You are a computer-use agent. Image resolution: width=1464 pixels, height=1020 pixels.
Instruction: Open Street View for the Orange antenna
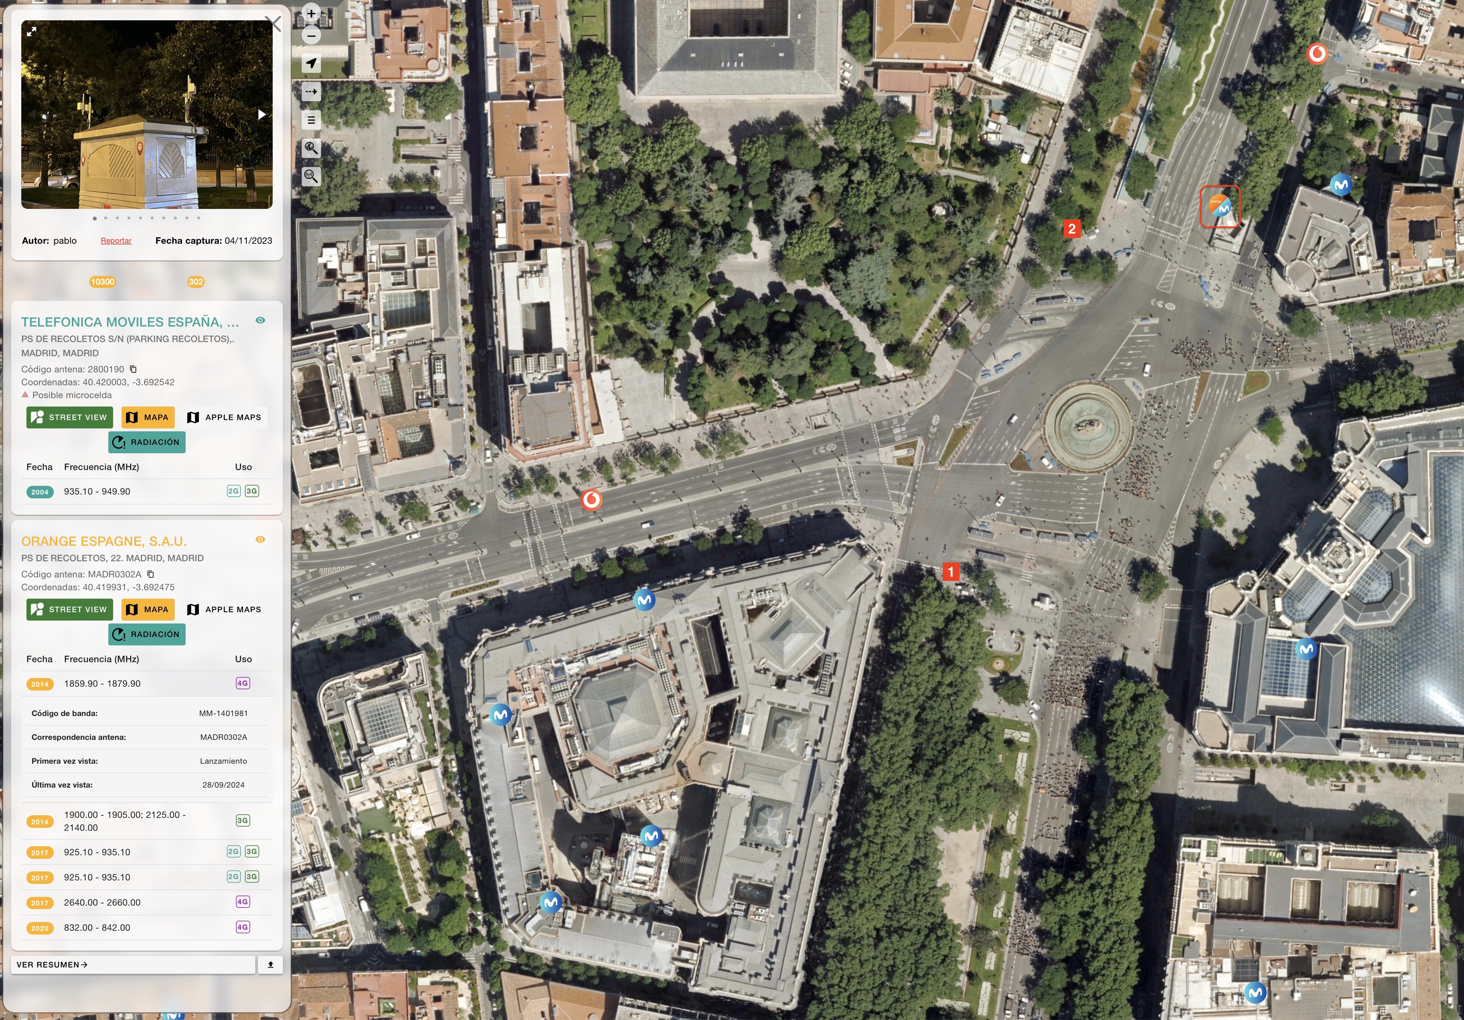point(70,609)
